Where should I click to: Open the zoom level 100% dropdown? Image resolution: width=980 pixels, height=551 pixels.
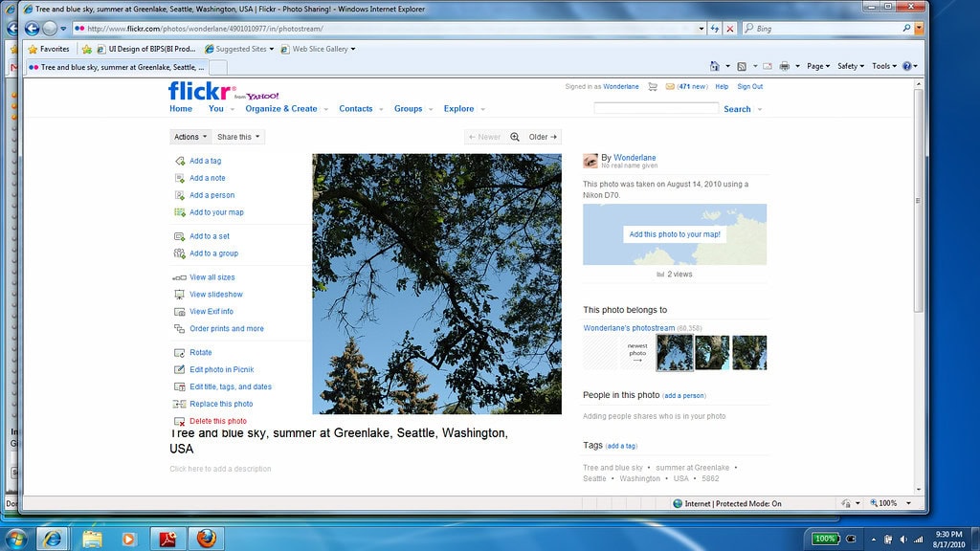(909, 503)
